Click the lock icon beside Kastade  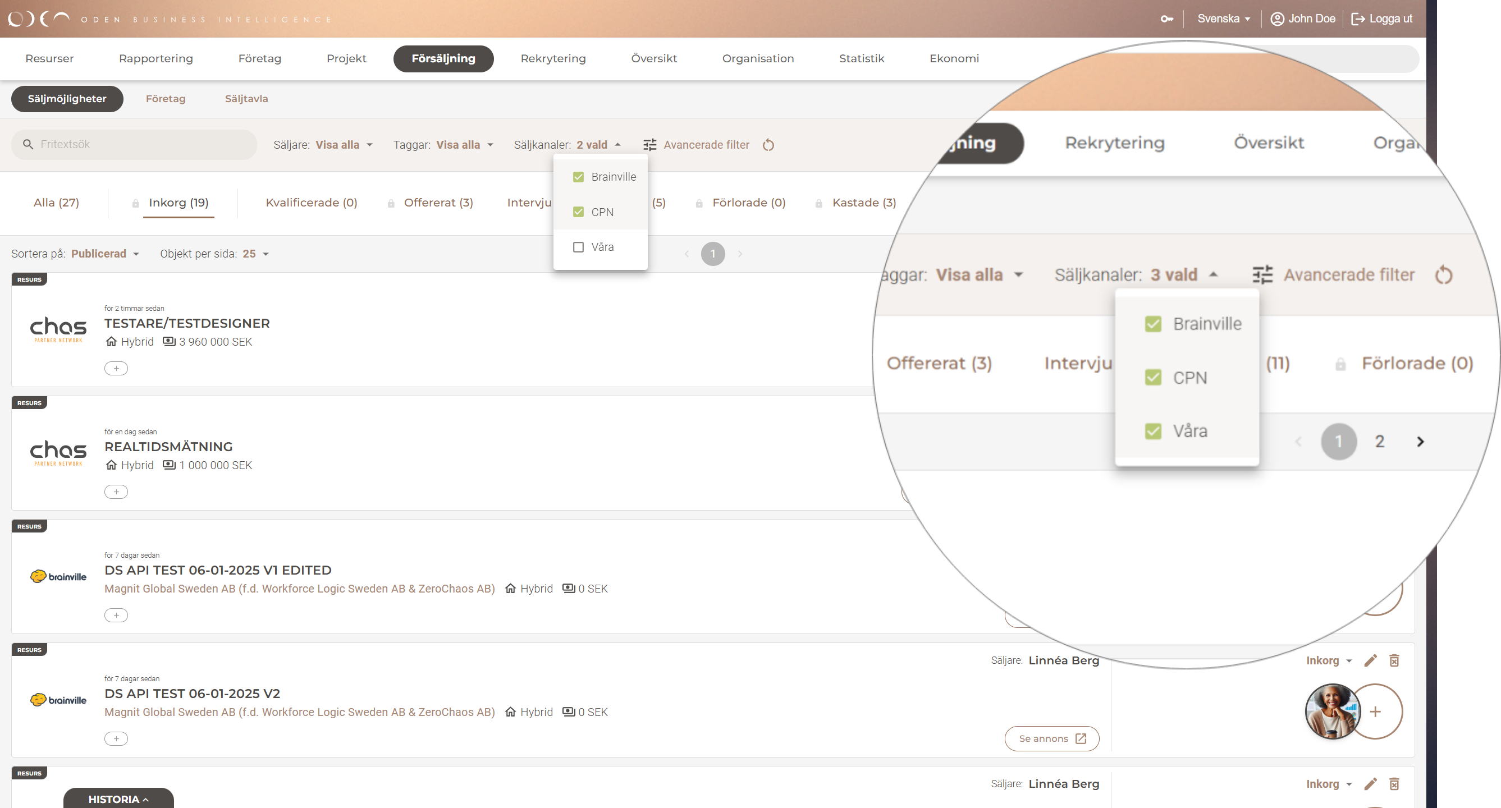point(818,203)
